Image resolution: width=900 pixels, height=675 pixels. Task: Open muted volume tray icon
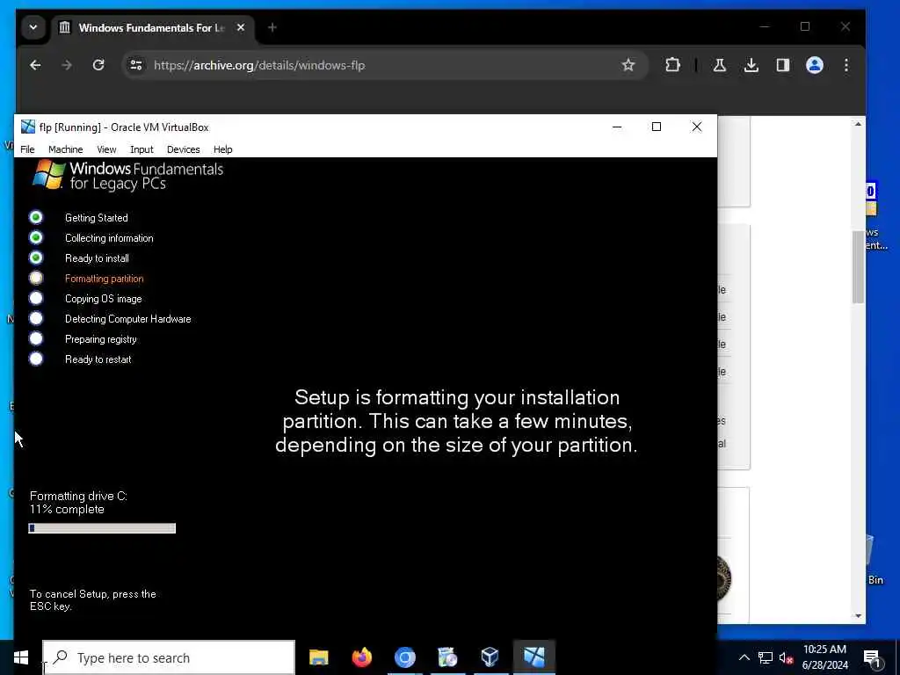(x=786, y=657)
